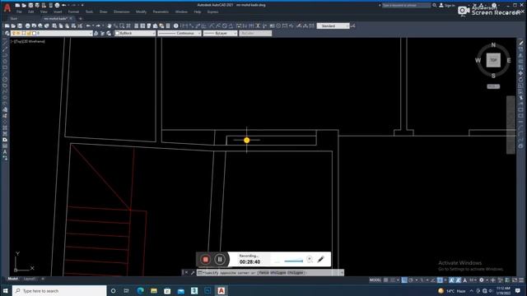This screenshot has width=527, height=296.
Task: Open the Continuous linetype dropdown
Action: (x=180, y=33)
